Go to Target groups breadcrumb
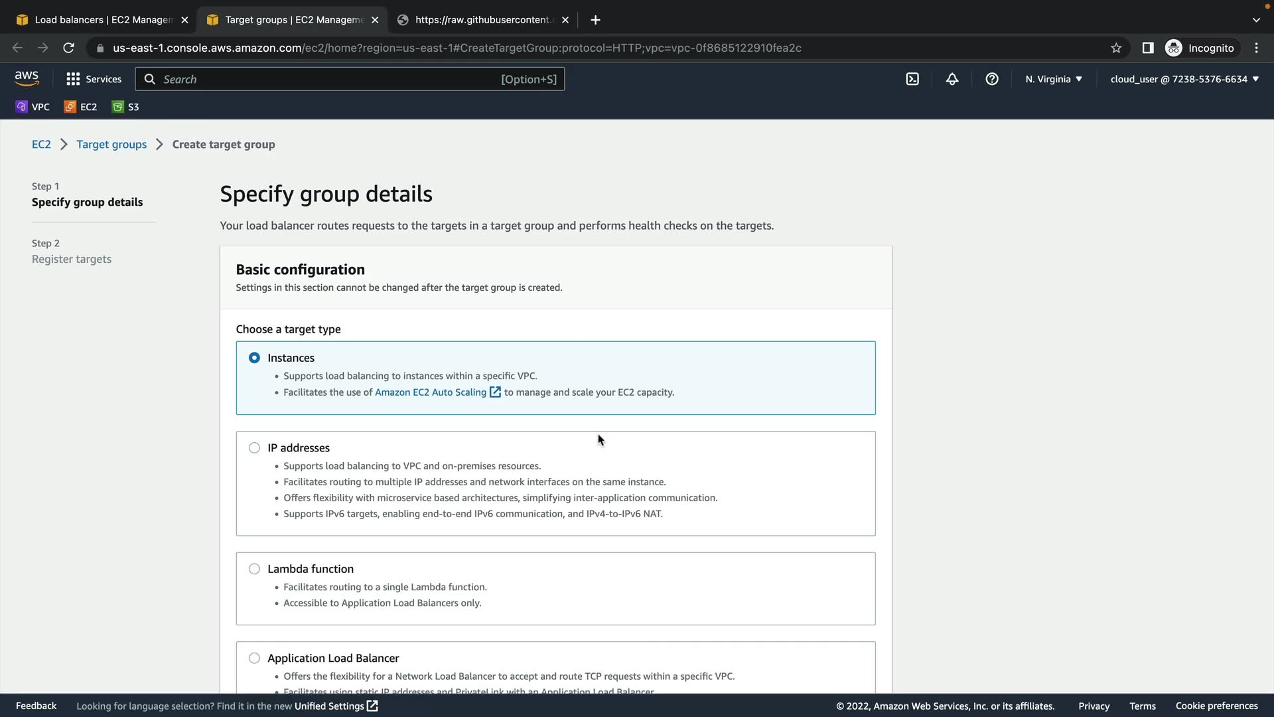This screenshot has height=717, width=1274. click(111, 145)
